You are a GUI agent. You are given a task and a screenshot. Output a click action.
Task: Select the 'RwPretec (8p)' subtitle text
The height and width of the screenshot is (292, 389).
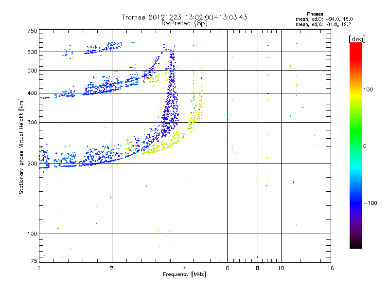click(x=184, y=23)
